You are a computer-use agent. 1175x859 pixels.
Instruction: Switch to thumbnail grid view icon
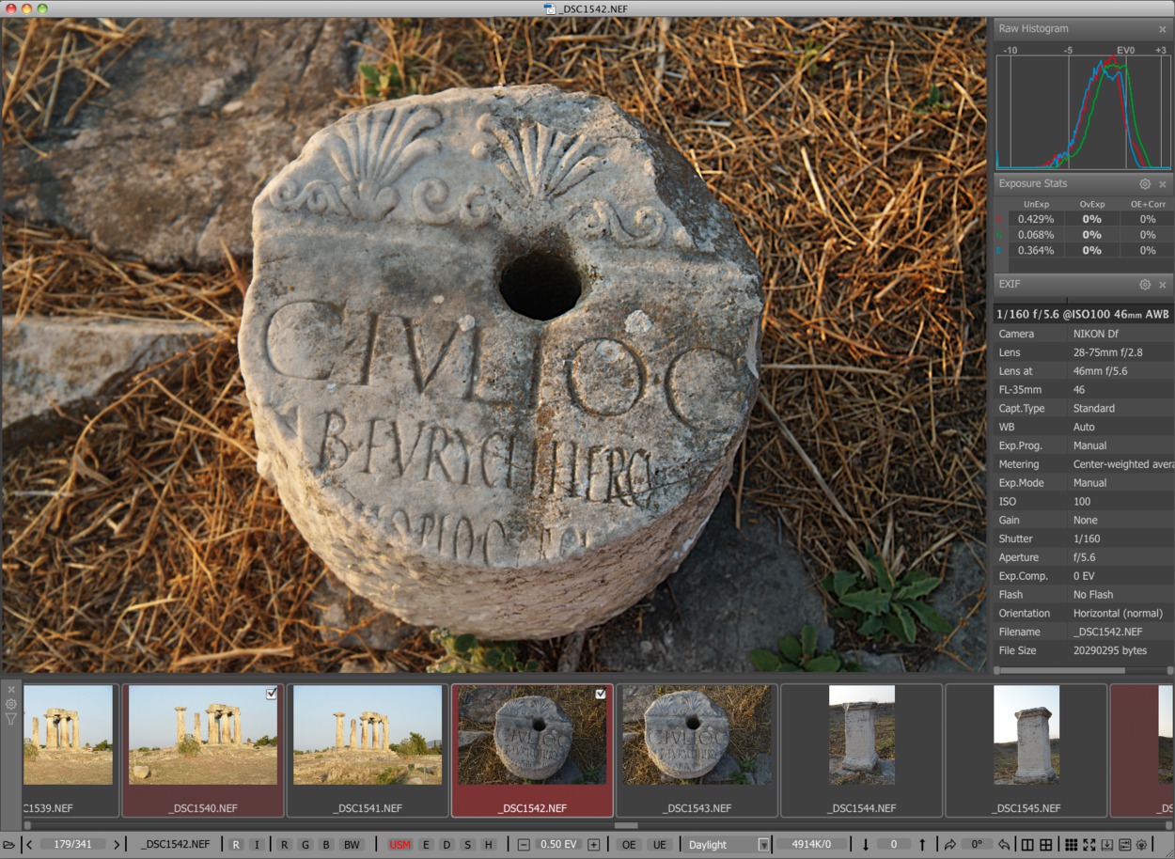pos(1071,845)
